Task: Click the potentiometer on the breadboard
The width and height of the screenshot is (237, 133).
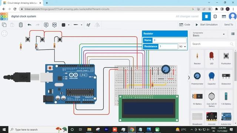Action: [166, 69]
